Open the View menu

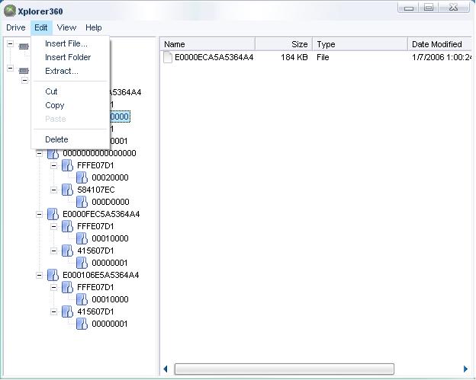click(66, 27)
